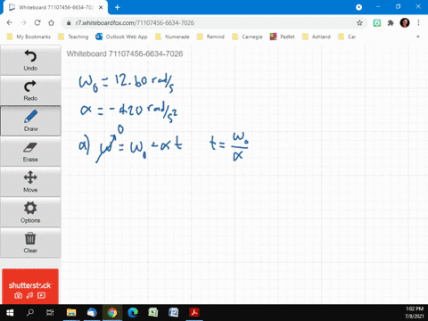Open the Numerade bookmarks folder
The height and width of the screenshot is (321, 428).
point(172,37)
